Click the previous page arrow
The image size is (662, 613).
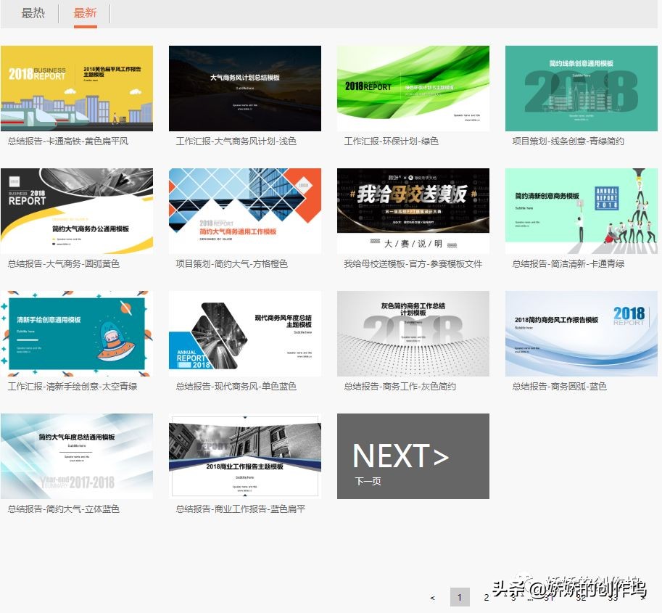point(432,597)
